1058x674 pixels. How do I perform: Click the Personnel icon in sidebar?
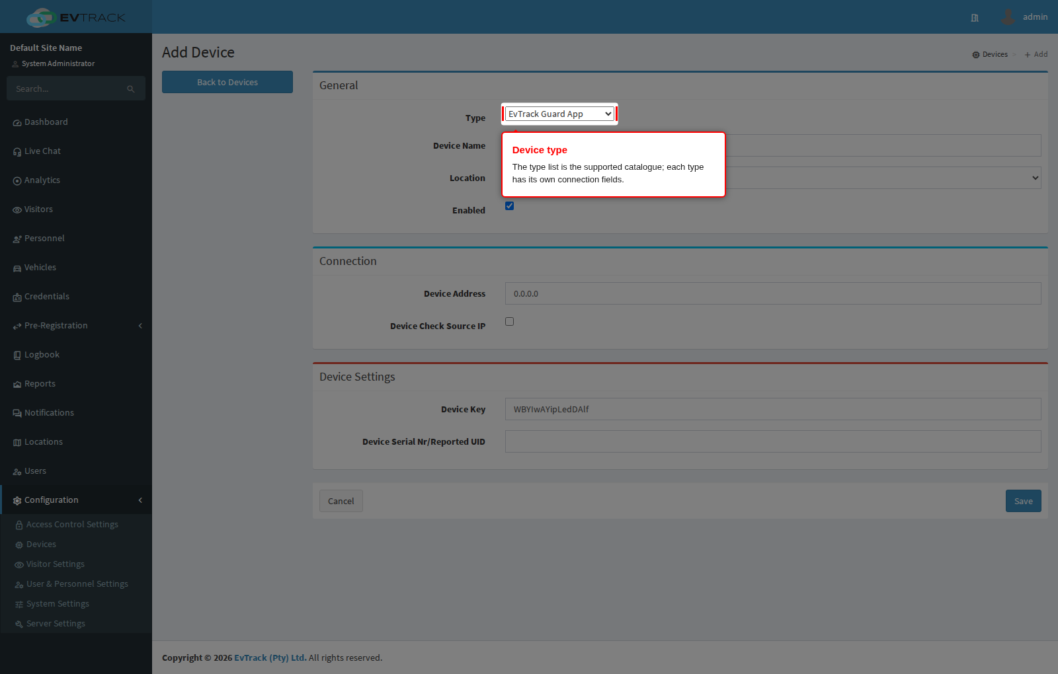coord(17,239)
